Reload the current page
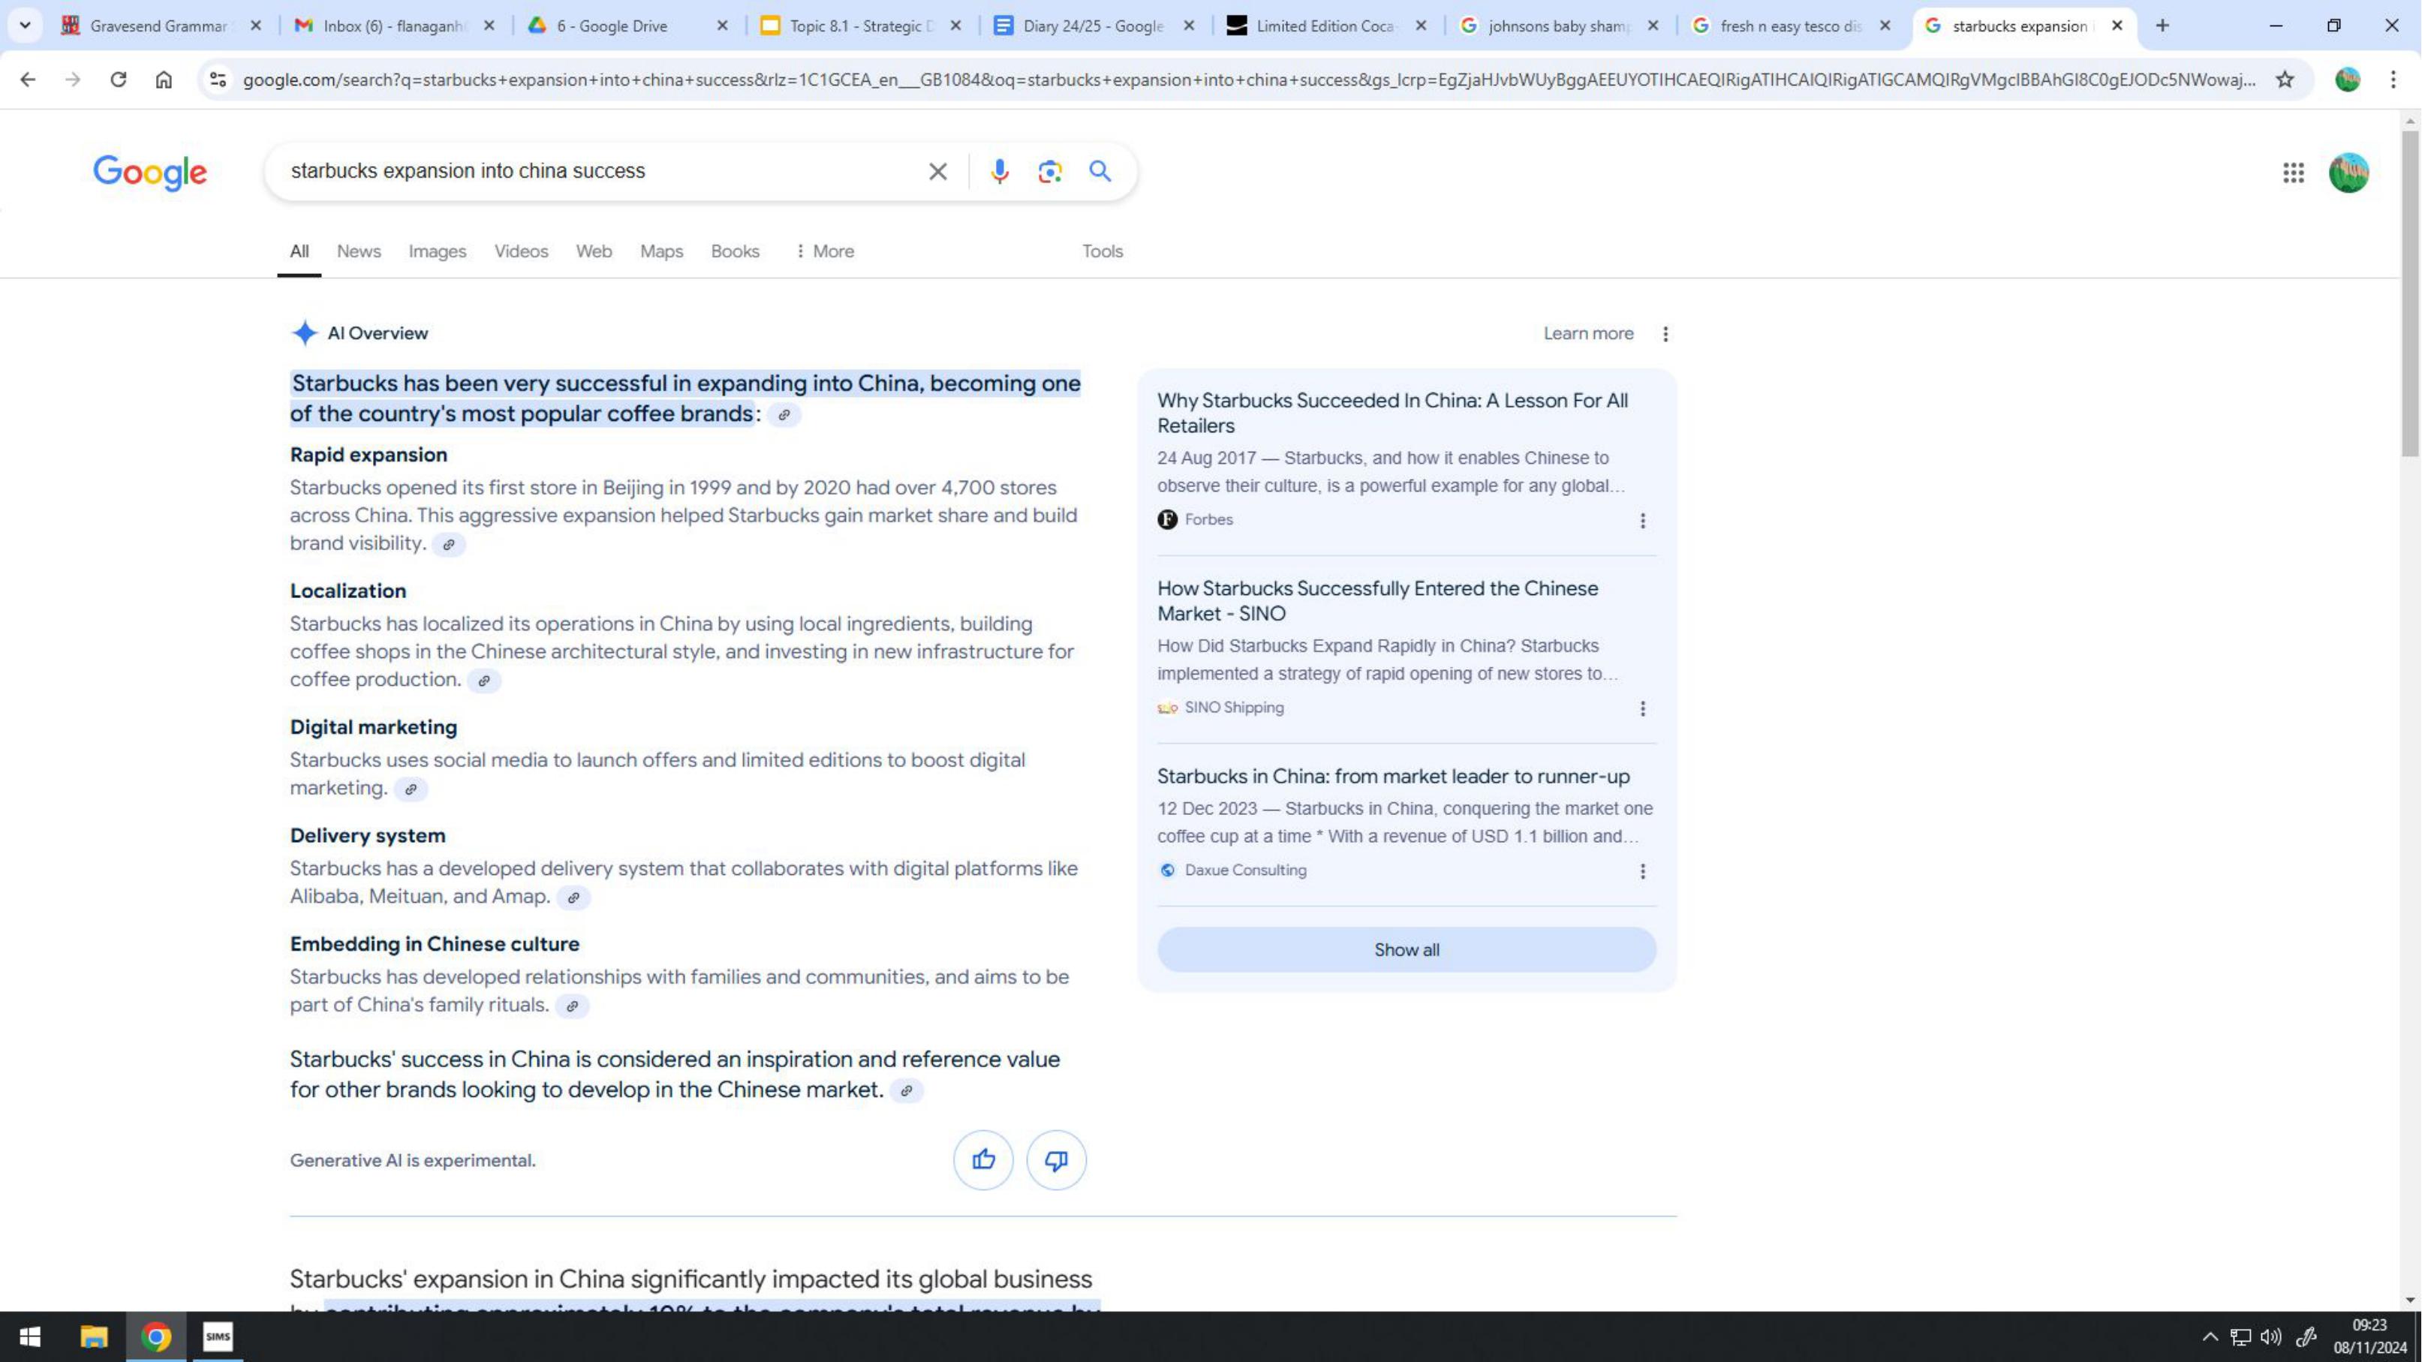The height and width of the screenshot is (1362, 2422). click(119, 80)
